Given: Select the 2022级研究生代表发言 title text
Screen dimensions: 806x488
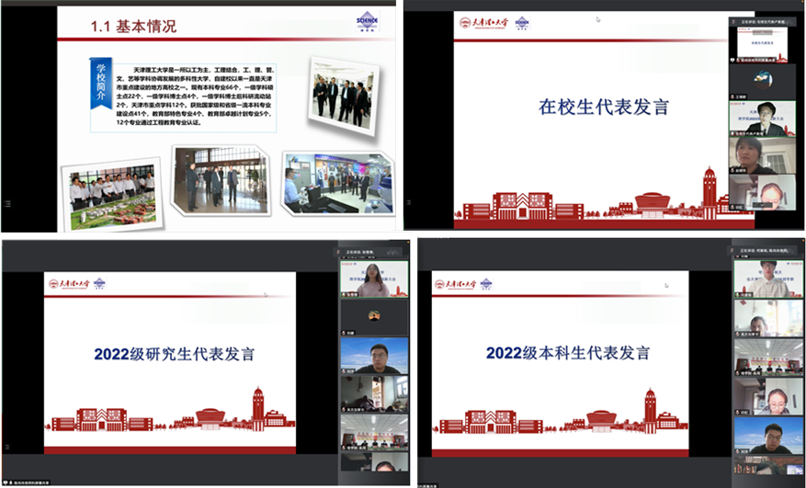Looking at the screenshot, I should pos(174,353).
